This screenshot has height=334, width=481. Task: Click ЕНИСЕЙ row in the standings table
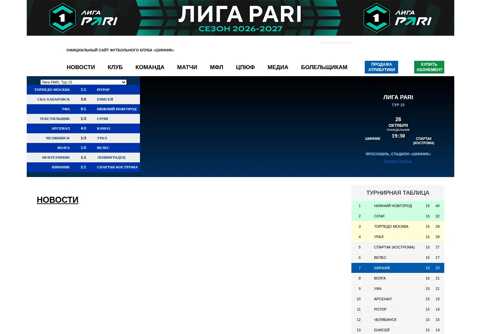click(x=398, y=330)
